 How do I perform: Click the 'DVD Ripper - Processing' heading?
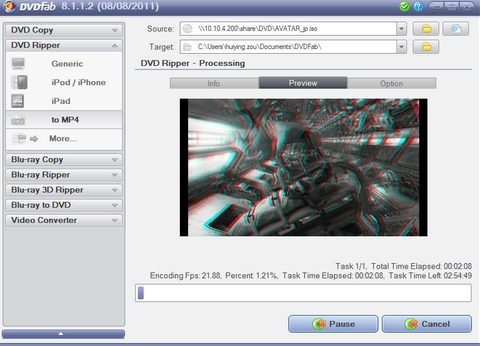click(x=193, y=64)
